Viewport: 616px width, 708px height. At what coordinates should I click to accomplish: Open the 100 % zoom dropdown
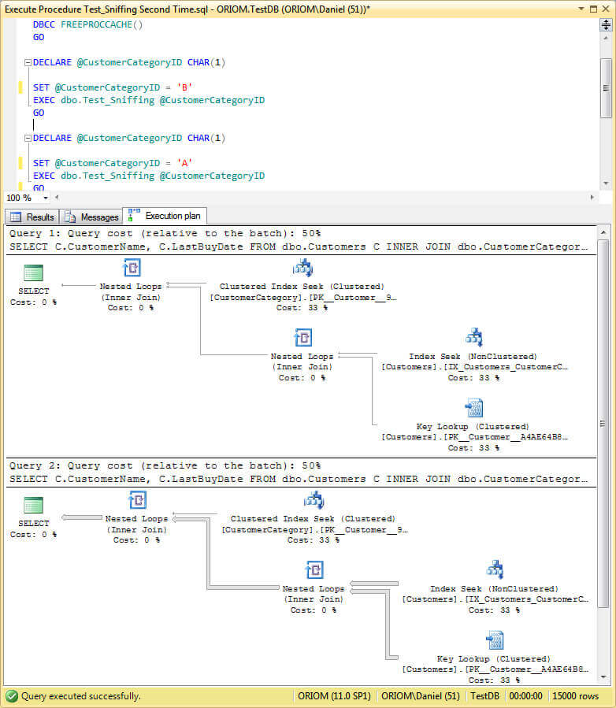tap(46, 198)
